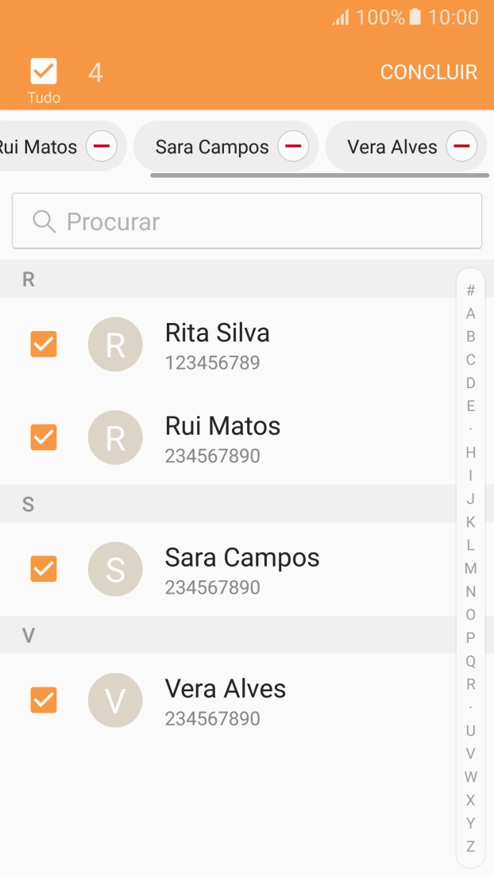Jump to letter A in alphabet index
Viewport: 494px width, 877px height.
tap(469, 313)
